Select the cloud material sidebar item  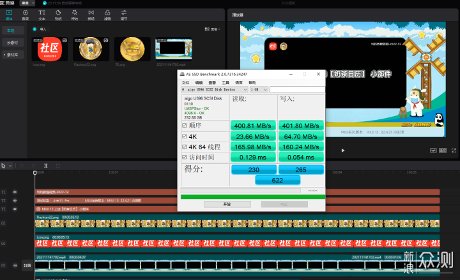(x=13, y=43)
